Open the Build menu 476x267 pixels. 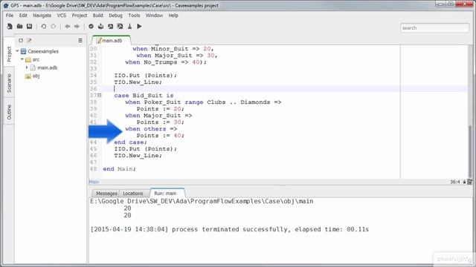97,15
